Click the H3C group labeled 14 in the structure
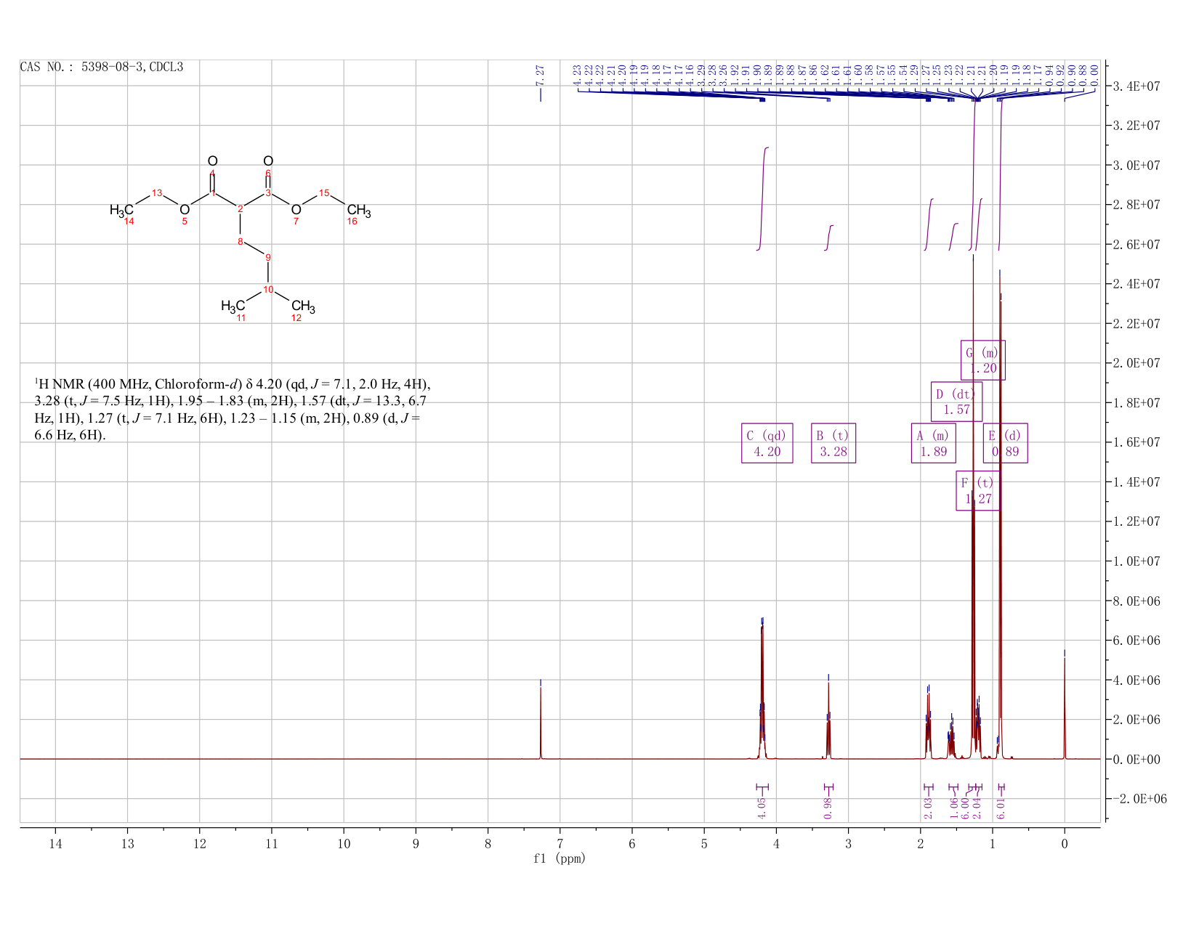1199x926 pixels. [121, 211]
